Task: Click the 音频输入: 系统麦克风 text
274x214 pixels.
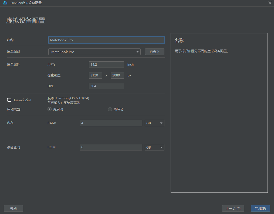Action: [64, 103]
